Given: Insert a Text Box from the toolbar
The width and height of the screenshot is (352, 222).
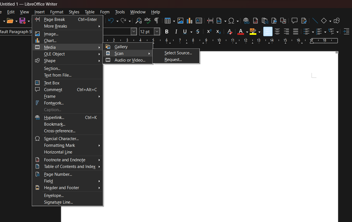Looking at the screenshot, I should [199, 21].
